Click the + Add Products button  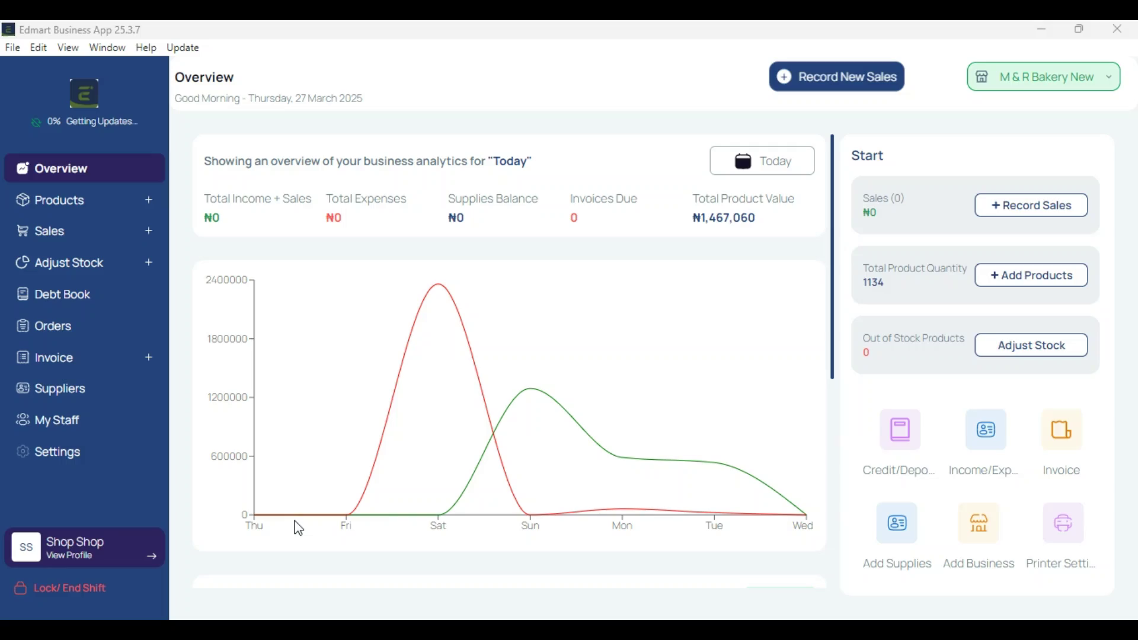1031,276
